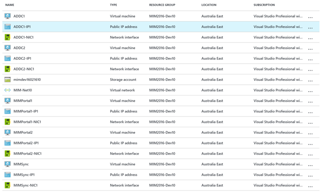Sort resources by NAME column header
This screenshot has width=323, height=194.
coord(10,5)
